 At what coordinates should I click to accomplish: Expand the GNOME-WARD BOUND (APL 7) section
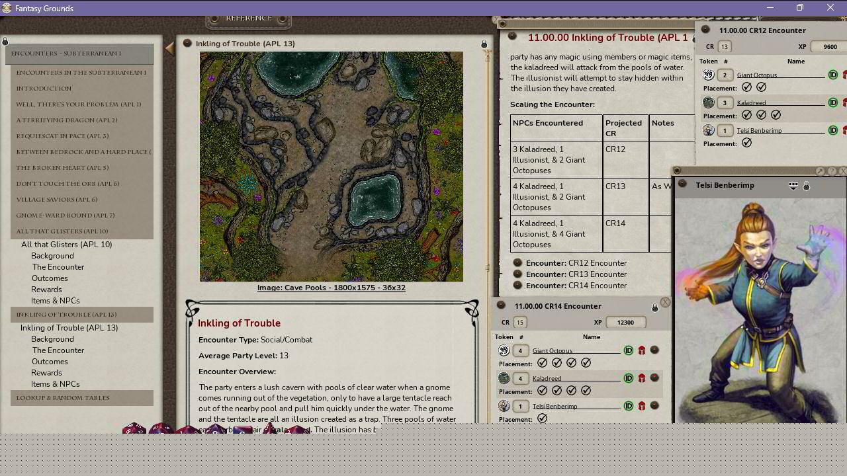[82, 215]
